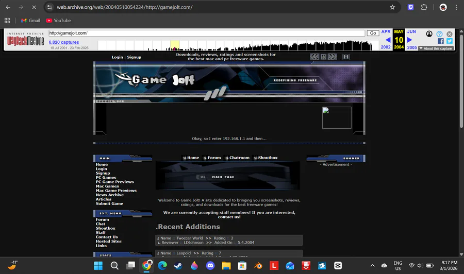Click the Wayback Machine URL input field
The image size is (464, 274).
click(207, 33)
